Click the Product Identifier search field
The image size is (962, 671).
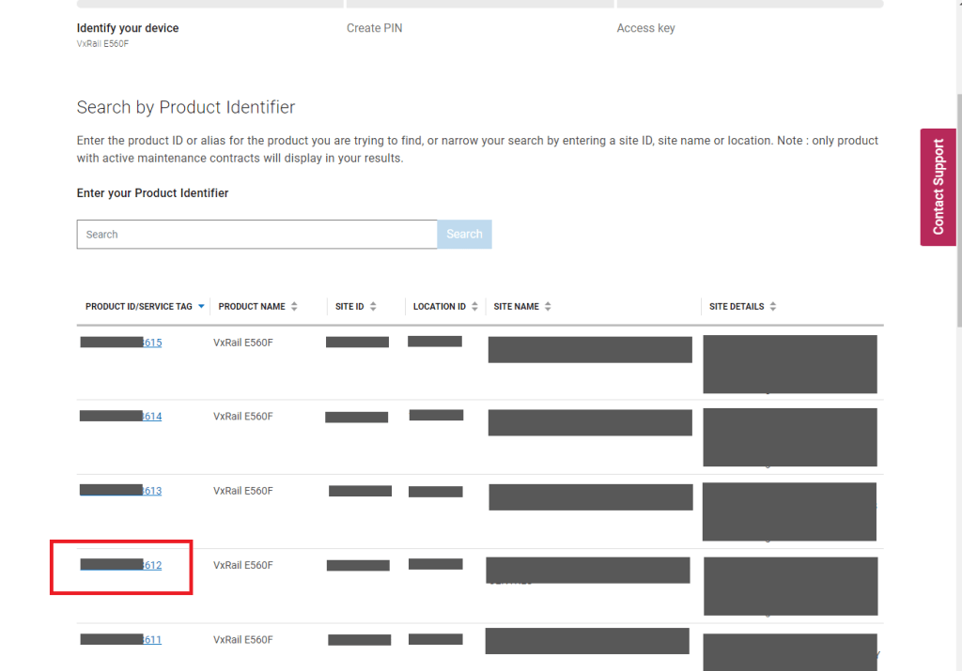256,235
